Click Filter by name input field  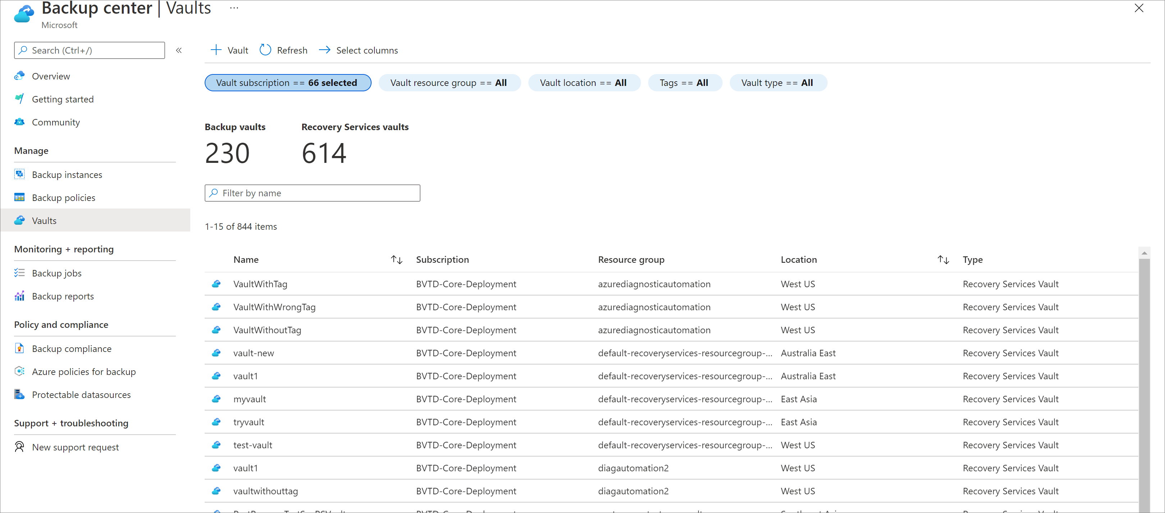click(x=312, y=193)
